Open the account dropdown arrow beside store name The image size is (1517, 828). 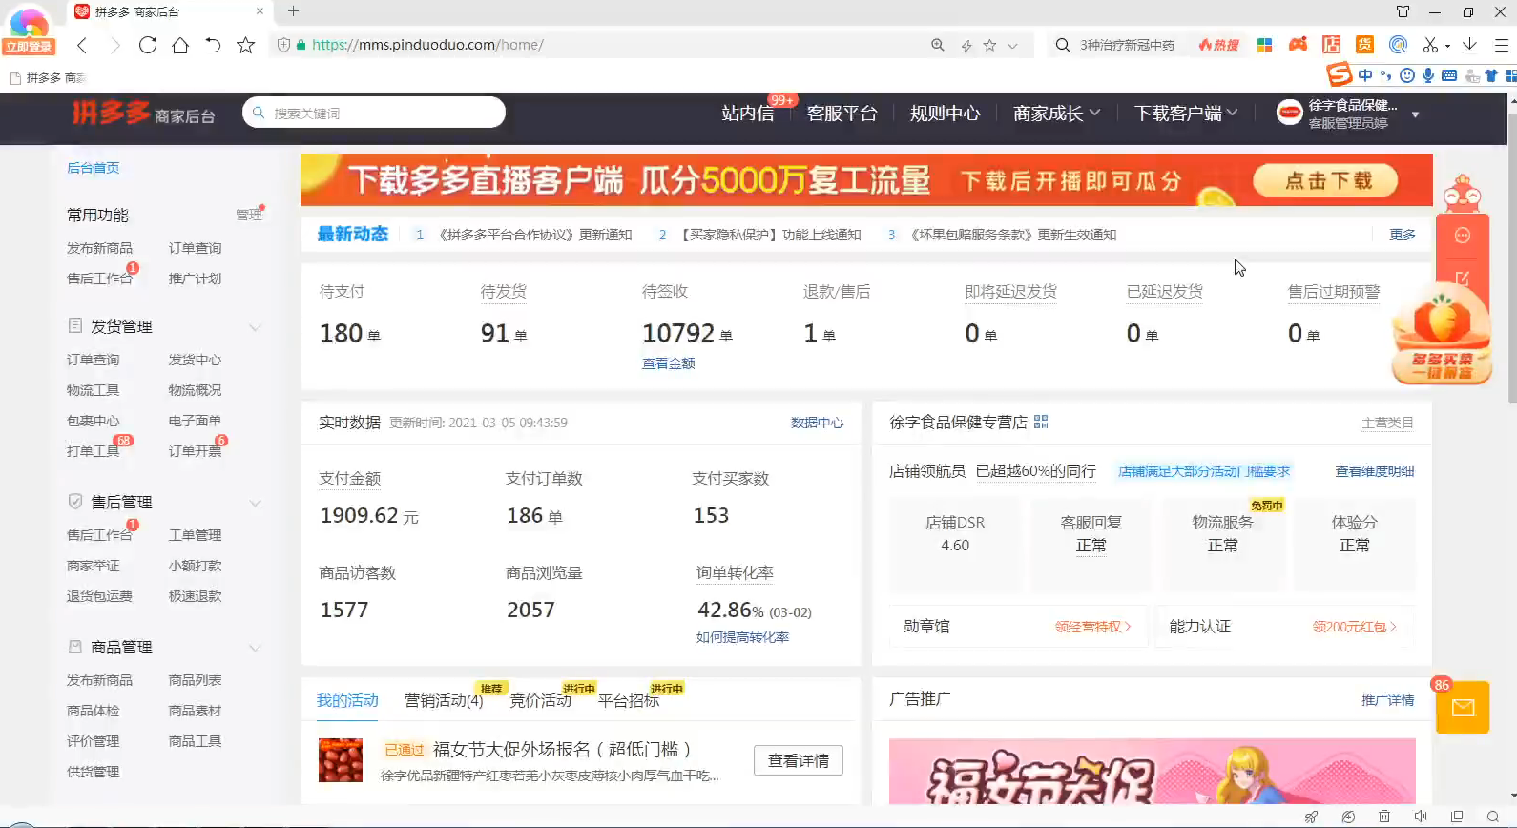coord(1415,114)
